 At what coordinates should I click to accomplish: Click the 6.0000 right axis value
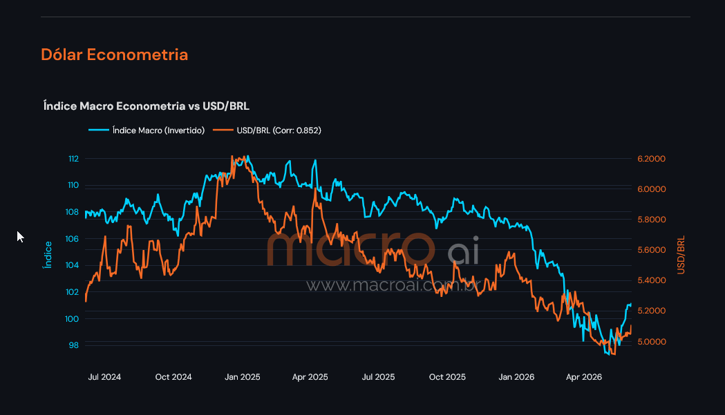(x=652, y=189)
